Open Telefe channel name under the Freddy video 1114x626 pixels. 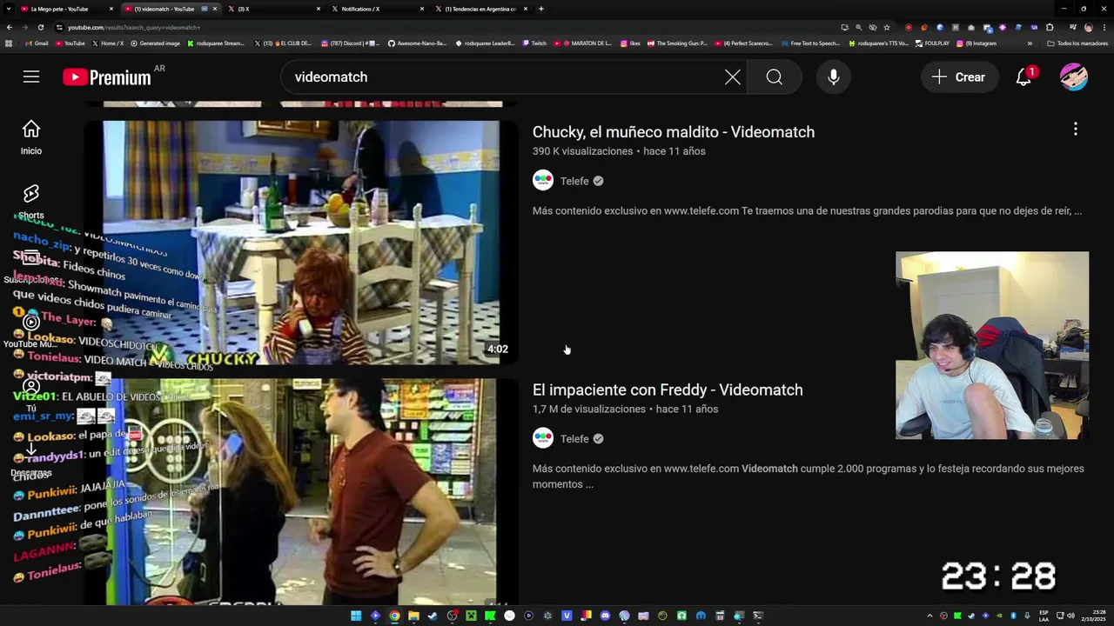point(574,439)
